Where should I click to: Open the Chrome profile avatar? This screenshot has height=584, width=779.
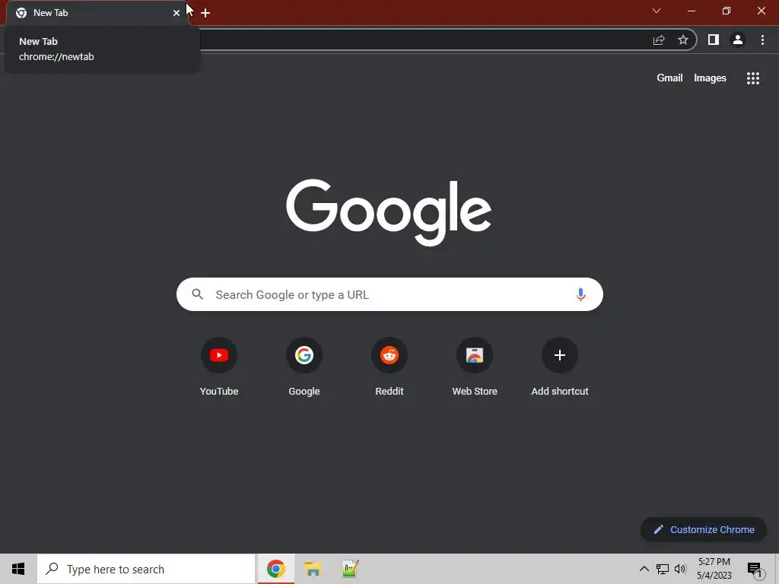pos(738,40)
